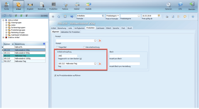199x109 pixels.
Task: Open the Artikel module
Action: (19, 6)
